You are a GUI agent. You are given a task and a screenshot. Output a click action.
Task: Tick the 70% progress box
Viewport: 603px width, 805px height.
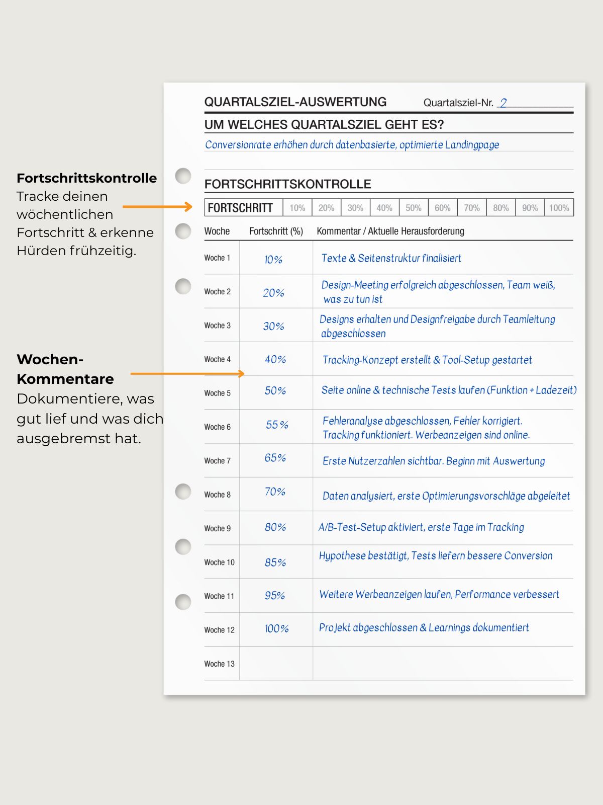[472, 208]
